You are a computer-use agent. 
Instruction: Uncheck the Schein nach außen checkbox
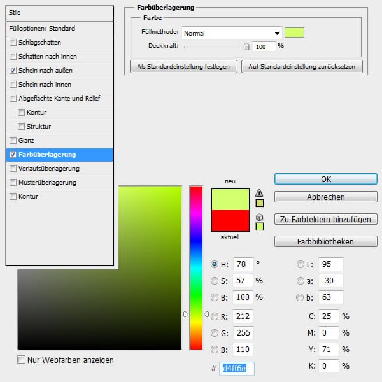[x=13, y=71]
